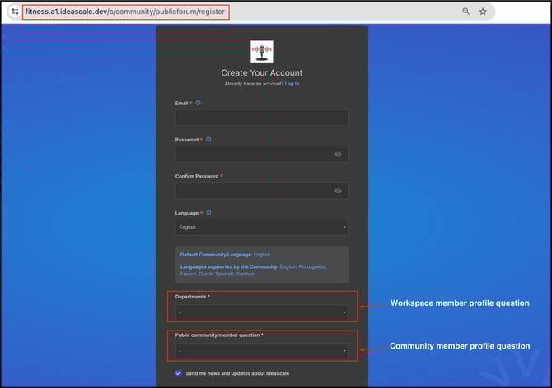Toggle visibility in the Confirm Password field
The width and height of the screenshot is (552, 388).
[338, 191]
